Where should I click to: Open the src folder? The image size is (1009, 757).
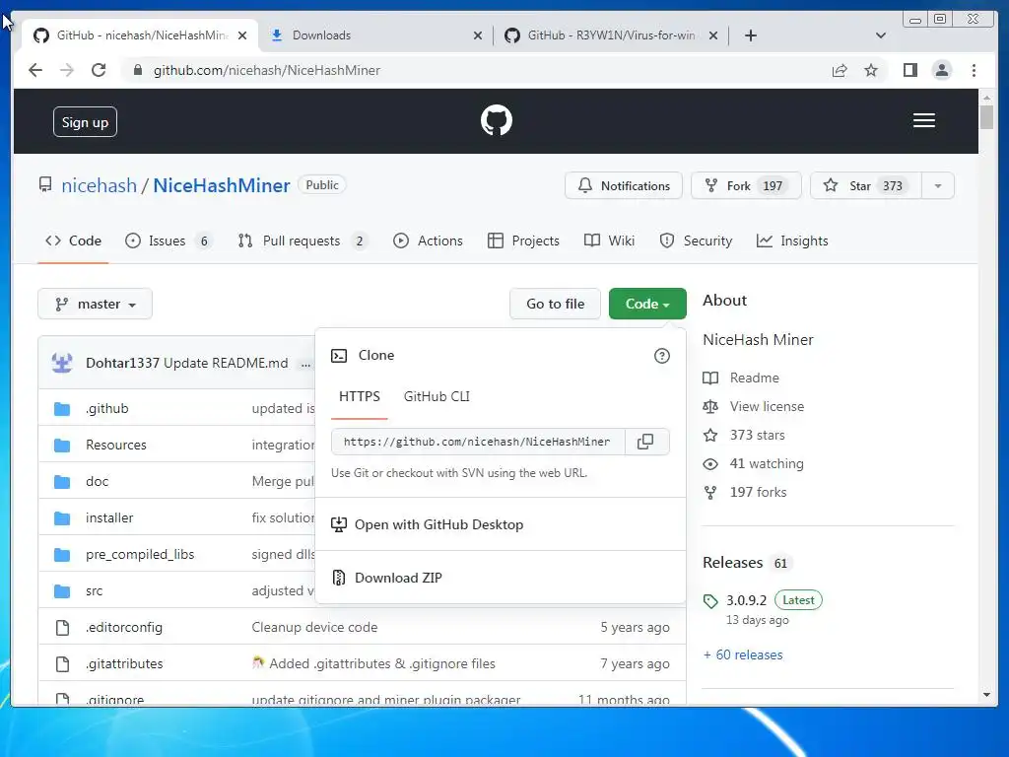[x=95, y=591]
